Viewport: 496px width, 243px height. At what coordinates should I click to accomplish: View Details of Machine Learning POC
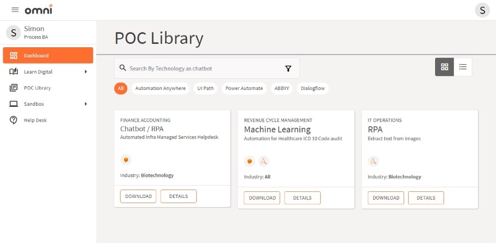302,198
